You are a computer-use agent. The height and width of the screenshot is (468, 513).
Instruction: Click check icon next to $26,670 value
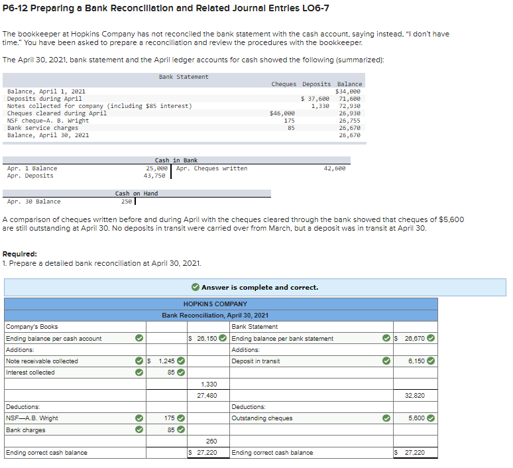431,338
